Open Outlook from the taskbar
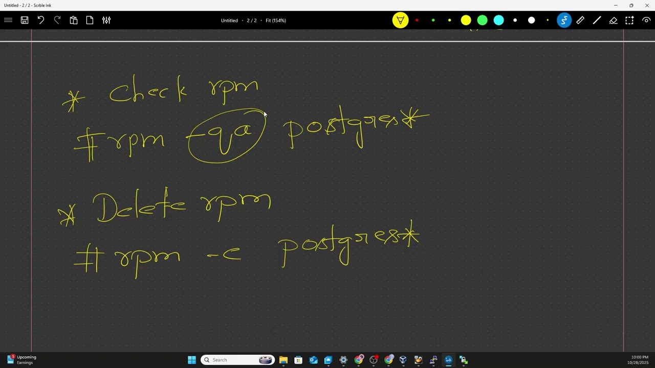 pyautogui.click(x=313, y=360)
